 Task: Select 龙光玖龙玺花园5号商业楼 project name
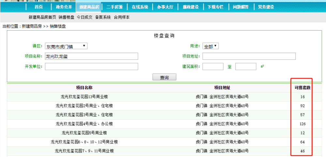[x=84, y=133]
